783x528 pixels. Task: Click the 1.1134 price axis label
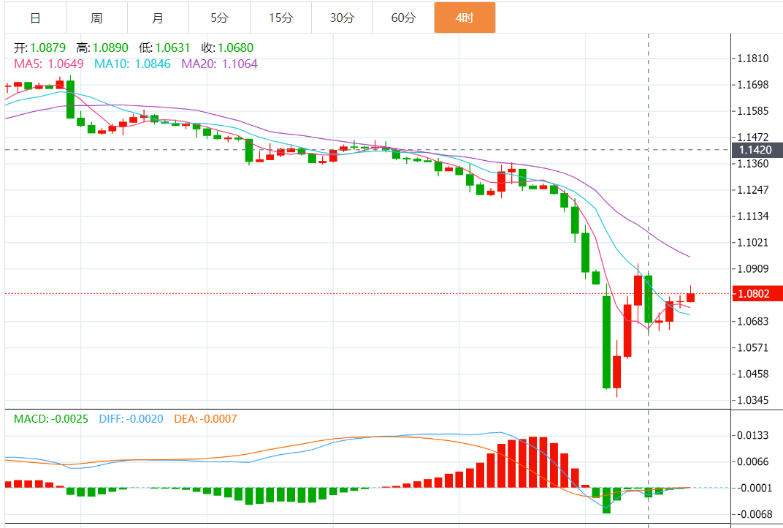[753, 216]
